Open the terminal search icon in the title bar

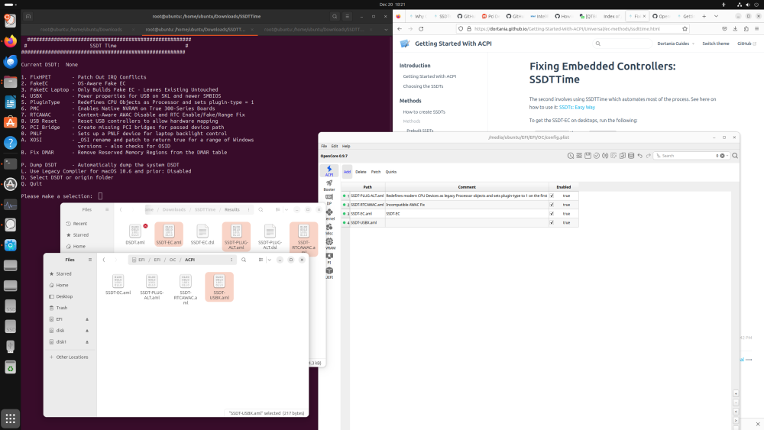(x=335, y=16)
